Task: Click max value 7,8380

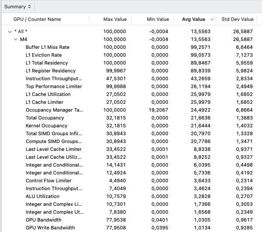Action: (x=117, y=212)
